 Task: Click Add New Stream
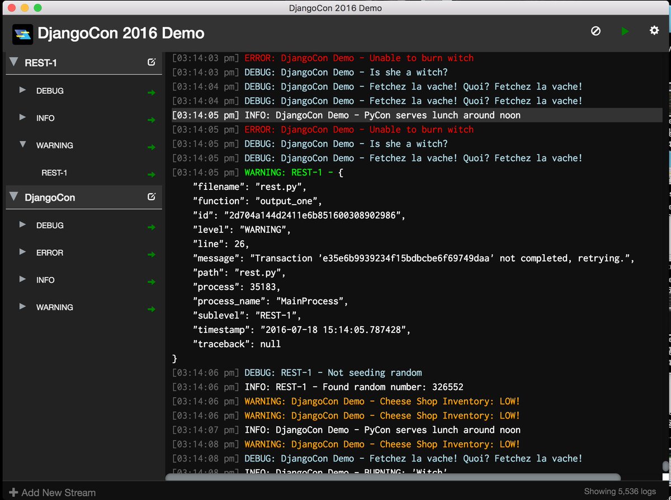53,492
